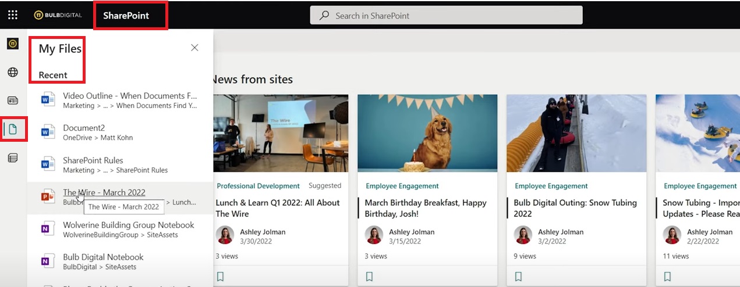Screen dimensions: 740x287
Task: Open Bulb Digital Outing snow tubing thumbnail
Action: click(x=576, y=133)
